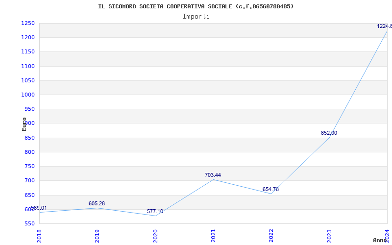Click the 'Importi' subtitle
392x245 pixels.
click(x=196, y=17)
